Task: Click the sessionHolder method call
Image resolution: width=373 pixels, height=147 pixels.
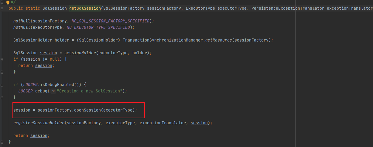Action: [80, 53]
